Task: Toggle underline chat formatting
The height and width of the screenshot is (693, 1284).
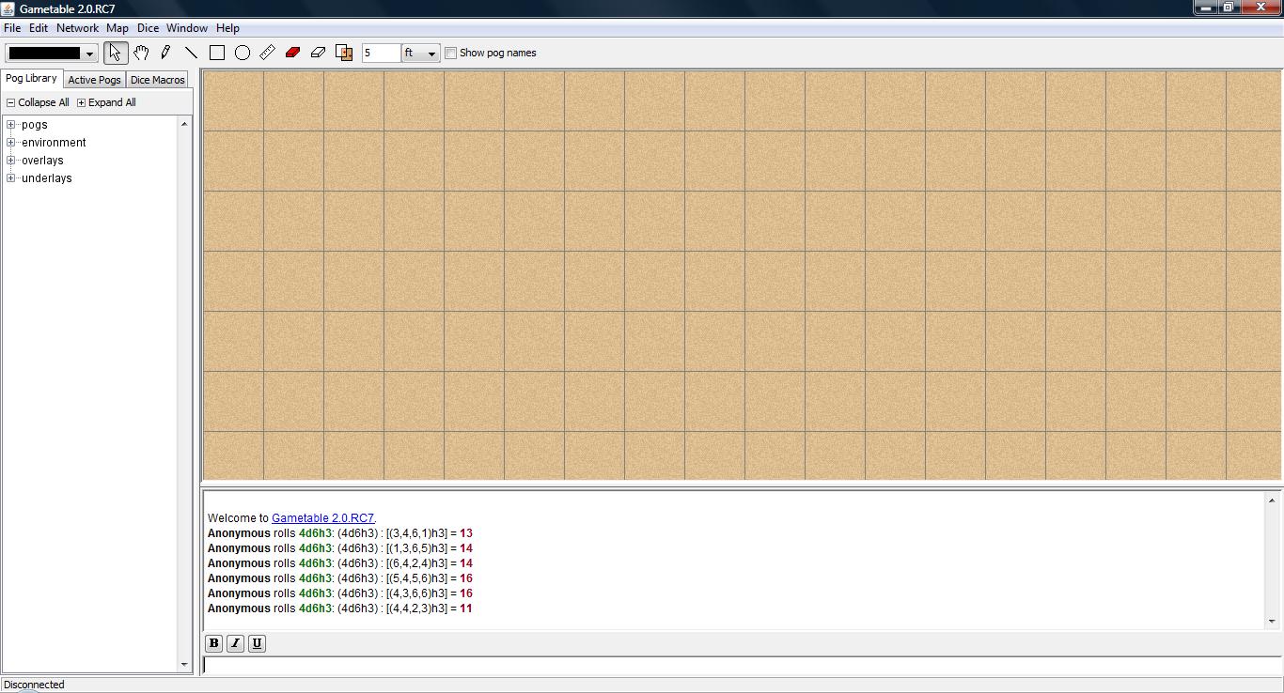Action: coord(257,643)
